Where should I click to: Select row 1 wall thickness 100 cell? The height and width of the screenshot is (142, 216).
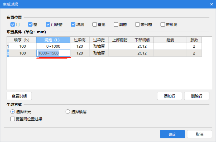coord(23,46)
